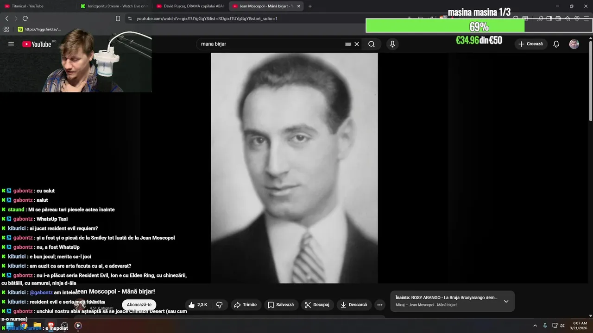593x333 pixels.
Task: Close the Jean Moscopol tab
Action: pyautogui.click(x=298, y=6)
